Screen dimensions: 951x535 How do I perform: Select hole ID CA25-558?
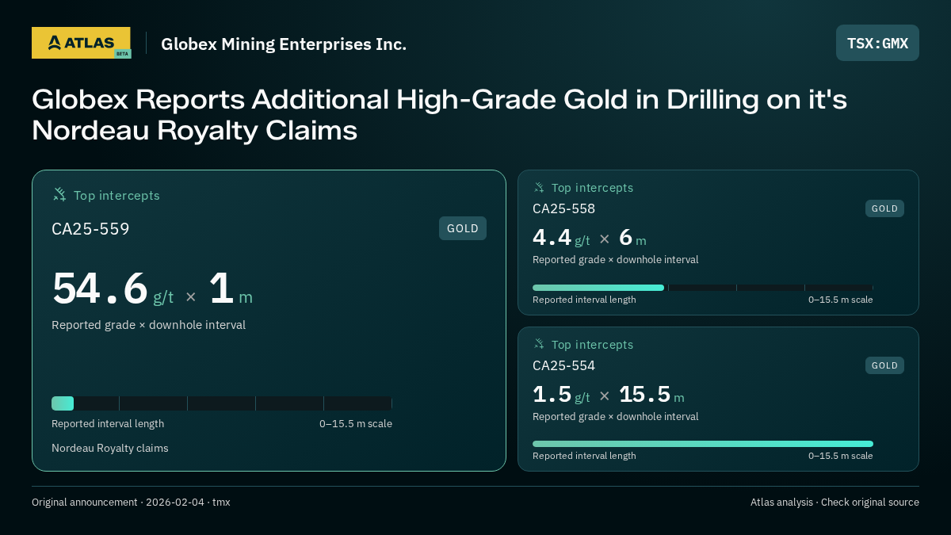tap(563, 208)
